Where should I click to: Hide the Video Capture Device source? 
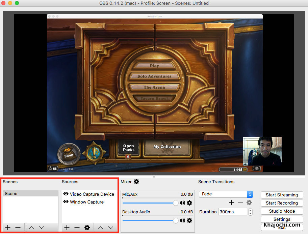point(66,194)
